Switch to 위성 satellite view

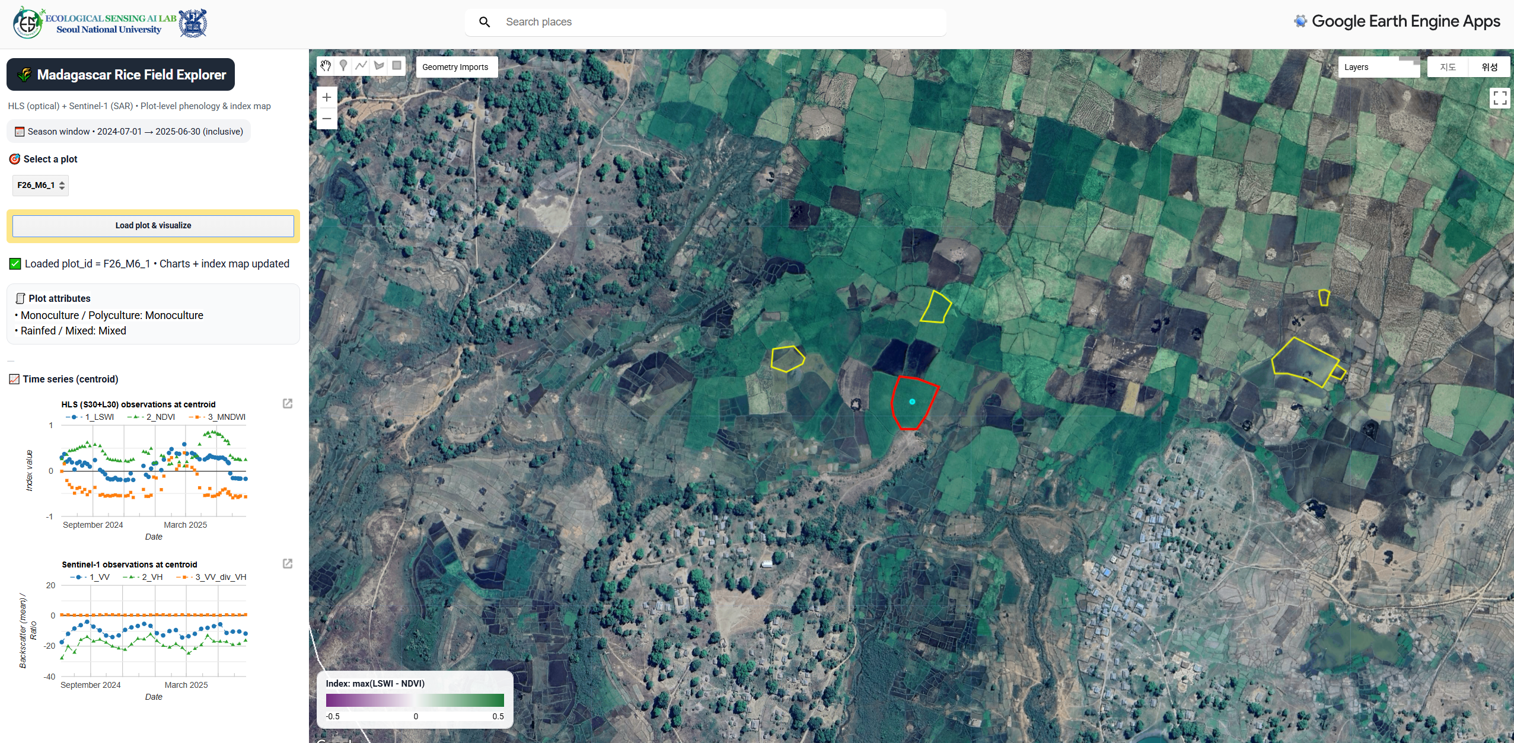point(1489,67)
